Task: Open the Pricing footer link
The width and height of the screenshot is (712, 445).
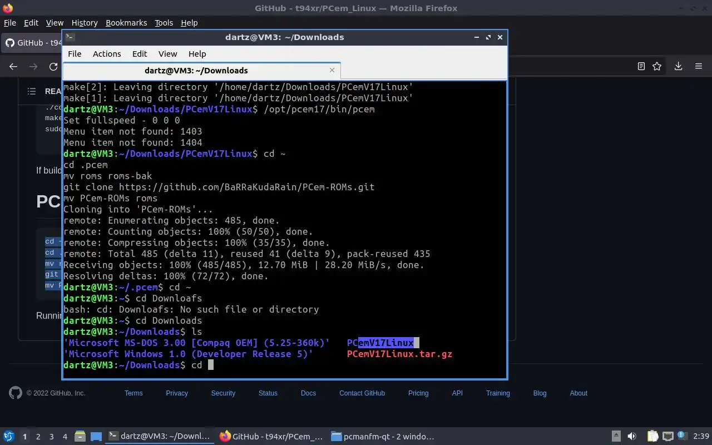Action: coord(418,393)
